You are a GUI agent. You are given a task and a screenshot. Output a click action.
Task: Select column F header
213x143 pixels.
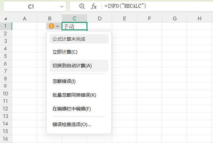(x=150, y=18)
